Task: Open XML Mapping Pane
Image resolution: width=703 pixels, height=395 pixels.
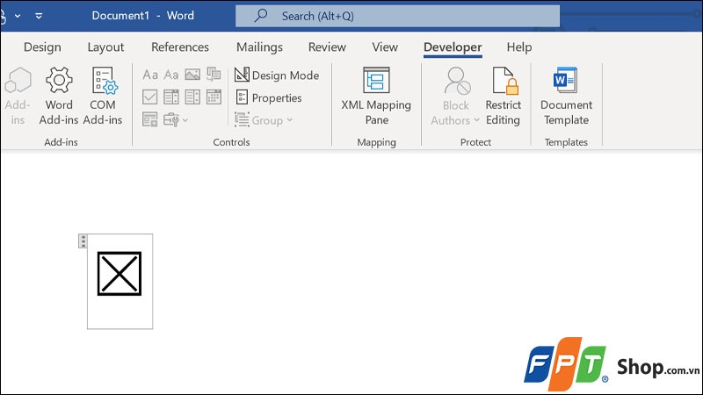Action: (x=376, y=96)
